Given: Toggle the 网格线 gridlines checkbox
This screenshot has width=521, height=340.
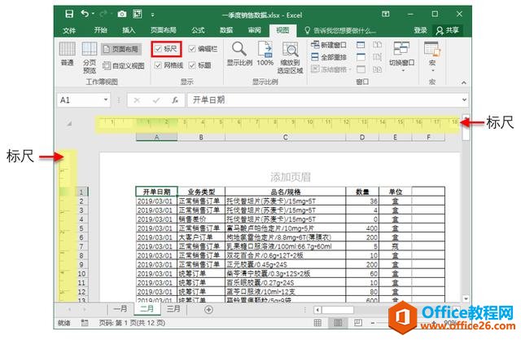Looking at the screenshot, I should click(158, 64).
